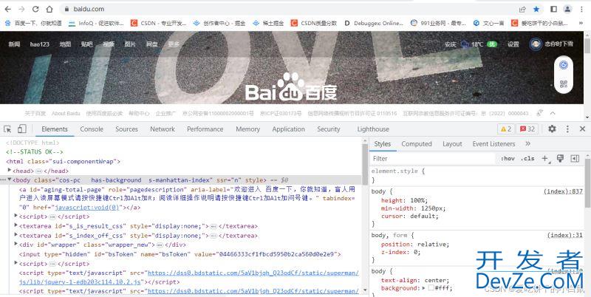The image size is (591, 297).
Task: Click the warnings badge showing 2
Action: (506, 129)
